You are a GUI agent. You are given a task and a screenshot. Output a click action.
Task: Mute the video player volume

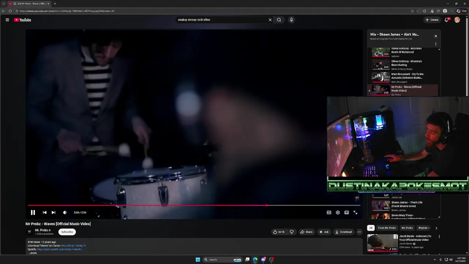pyautogui.click(x=65, y=212)
